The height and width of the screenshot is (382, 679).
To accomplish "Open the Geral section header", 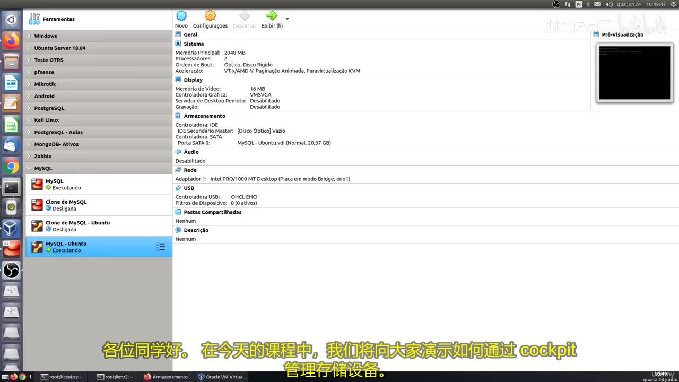I will (190, 34).
